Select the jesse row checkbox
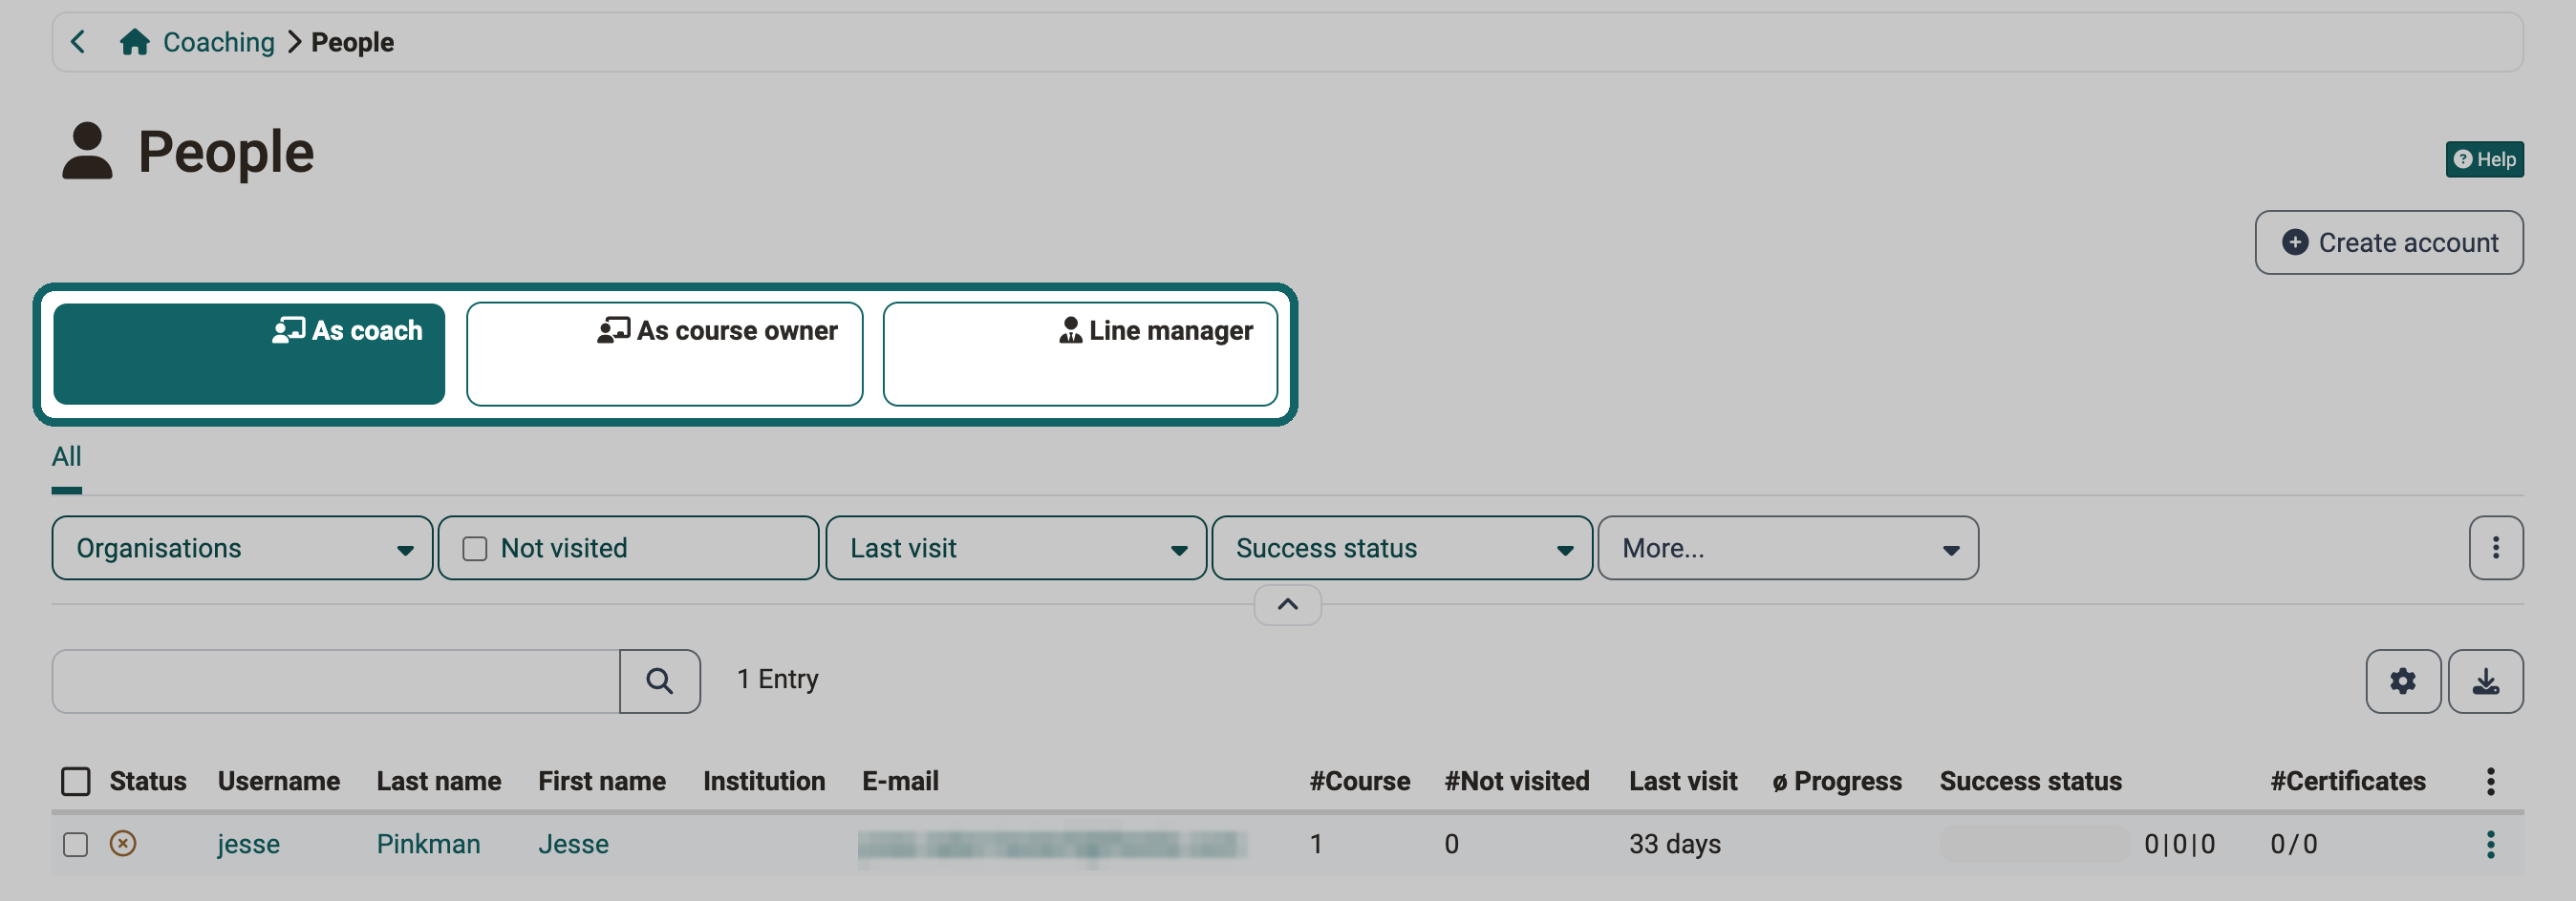Image resolution: width=2576 pixels, height=901 pixels. pos(75,844)
